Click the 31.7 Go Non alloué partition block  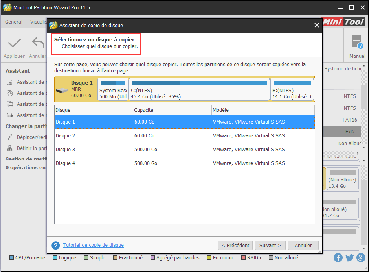tap(341, 208)
